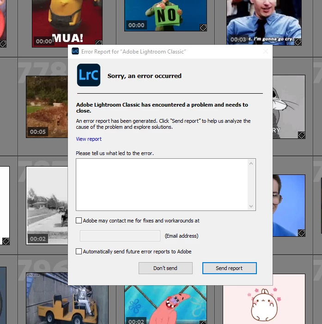Select the black-and-white street 00:02 thumbnail
Viewport: 322px width, 324px height.
(x=47, y=205)
